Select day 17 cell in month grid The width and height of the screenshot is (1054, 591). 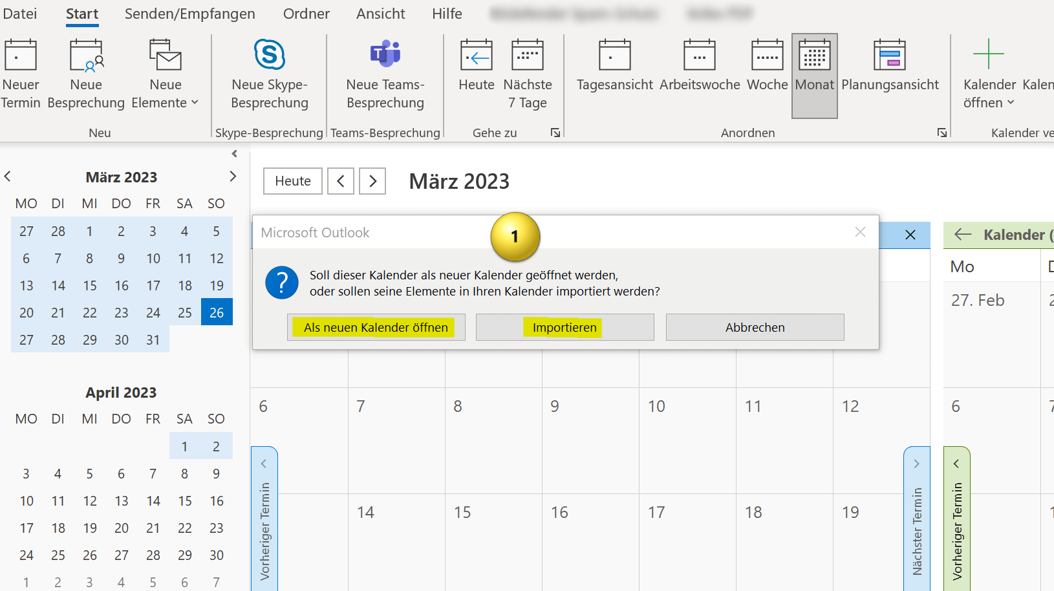coord(687,543)
